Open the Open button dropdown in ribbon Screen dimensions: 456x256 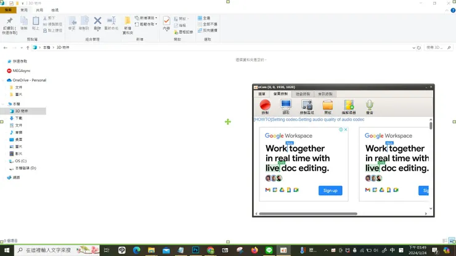click(181, 18)
